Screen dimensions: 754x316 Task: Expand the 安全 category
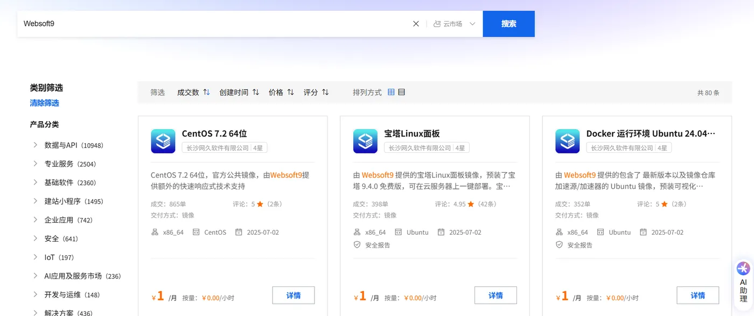point(35,238)
